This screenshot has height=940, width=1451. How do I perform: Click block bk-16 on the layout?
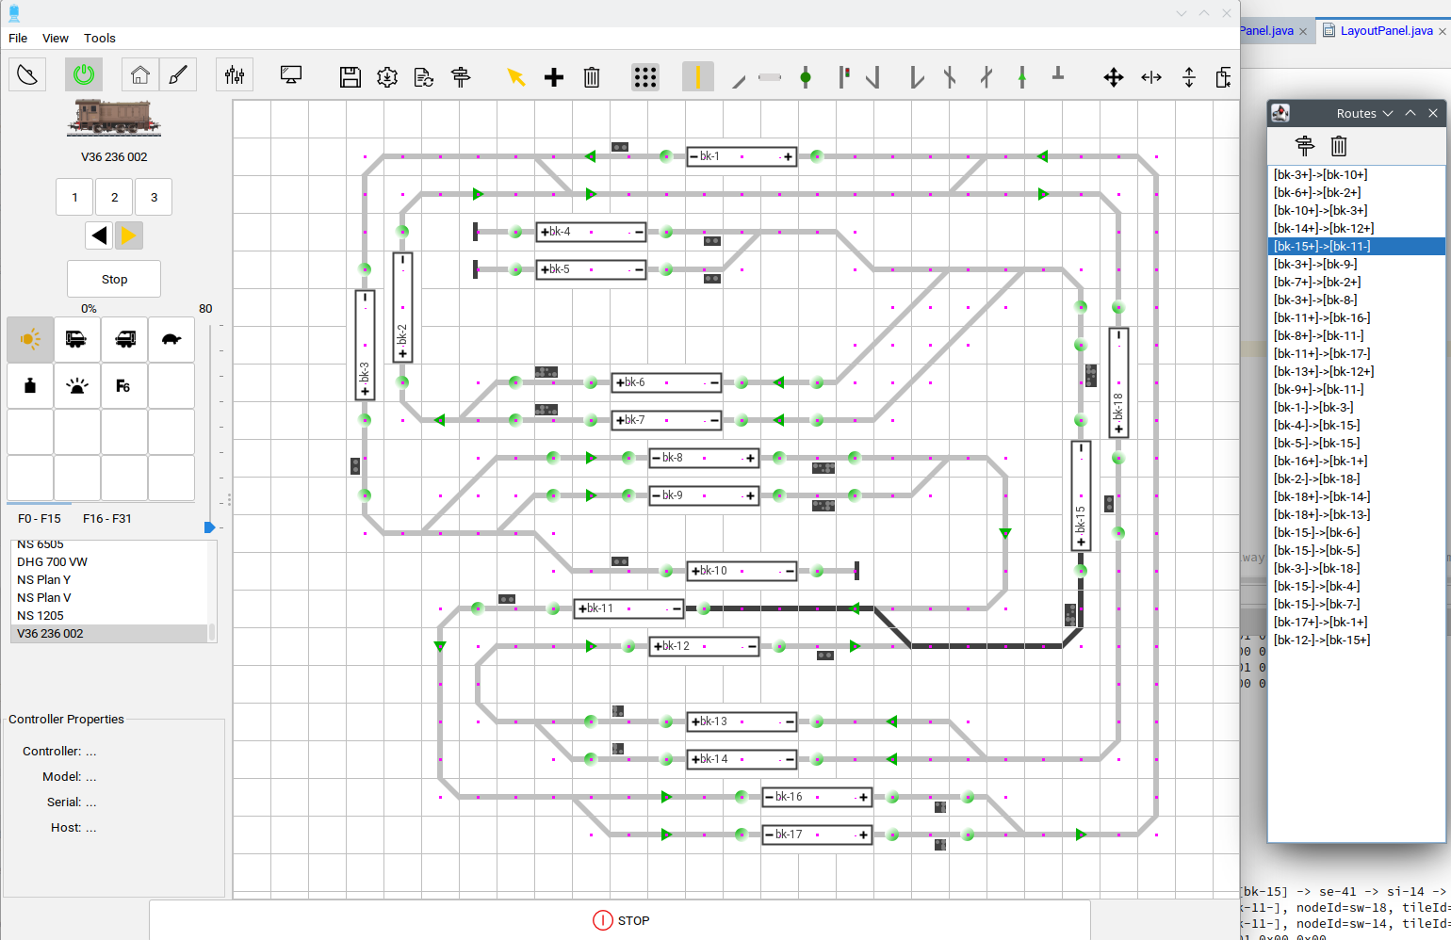click(817, 797)
